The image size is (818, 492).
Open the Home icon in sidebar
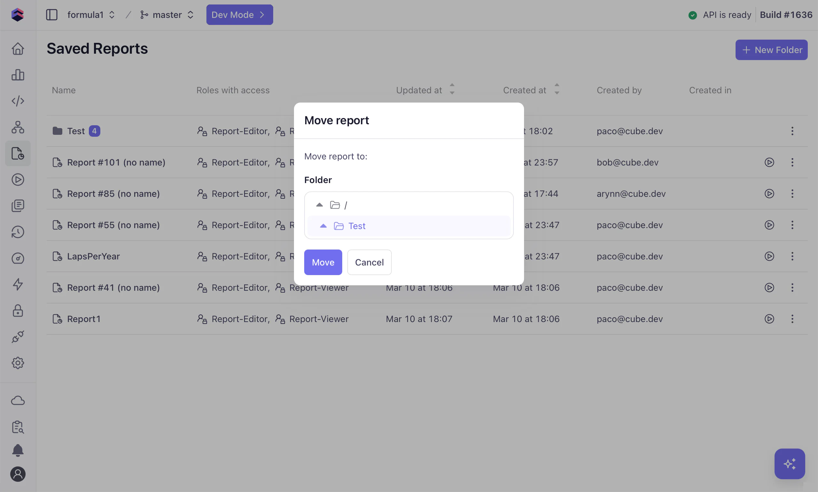[18, 49]
